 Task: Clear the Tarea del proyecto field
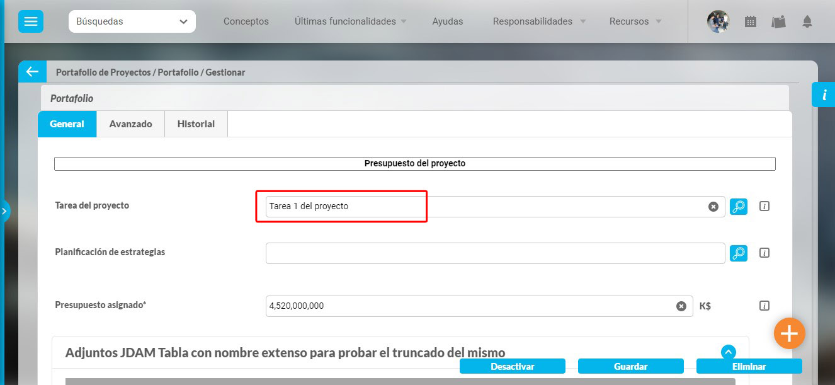click(713, 207)
